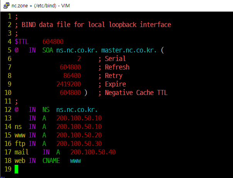
Task: Click the TTL value 604800 on line 4
Action: (x=53, y=42)
